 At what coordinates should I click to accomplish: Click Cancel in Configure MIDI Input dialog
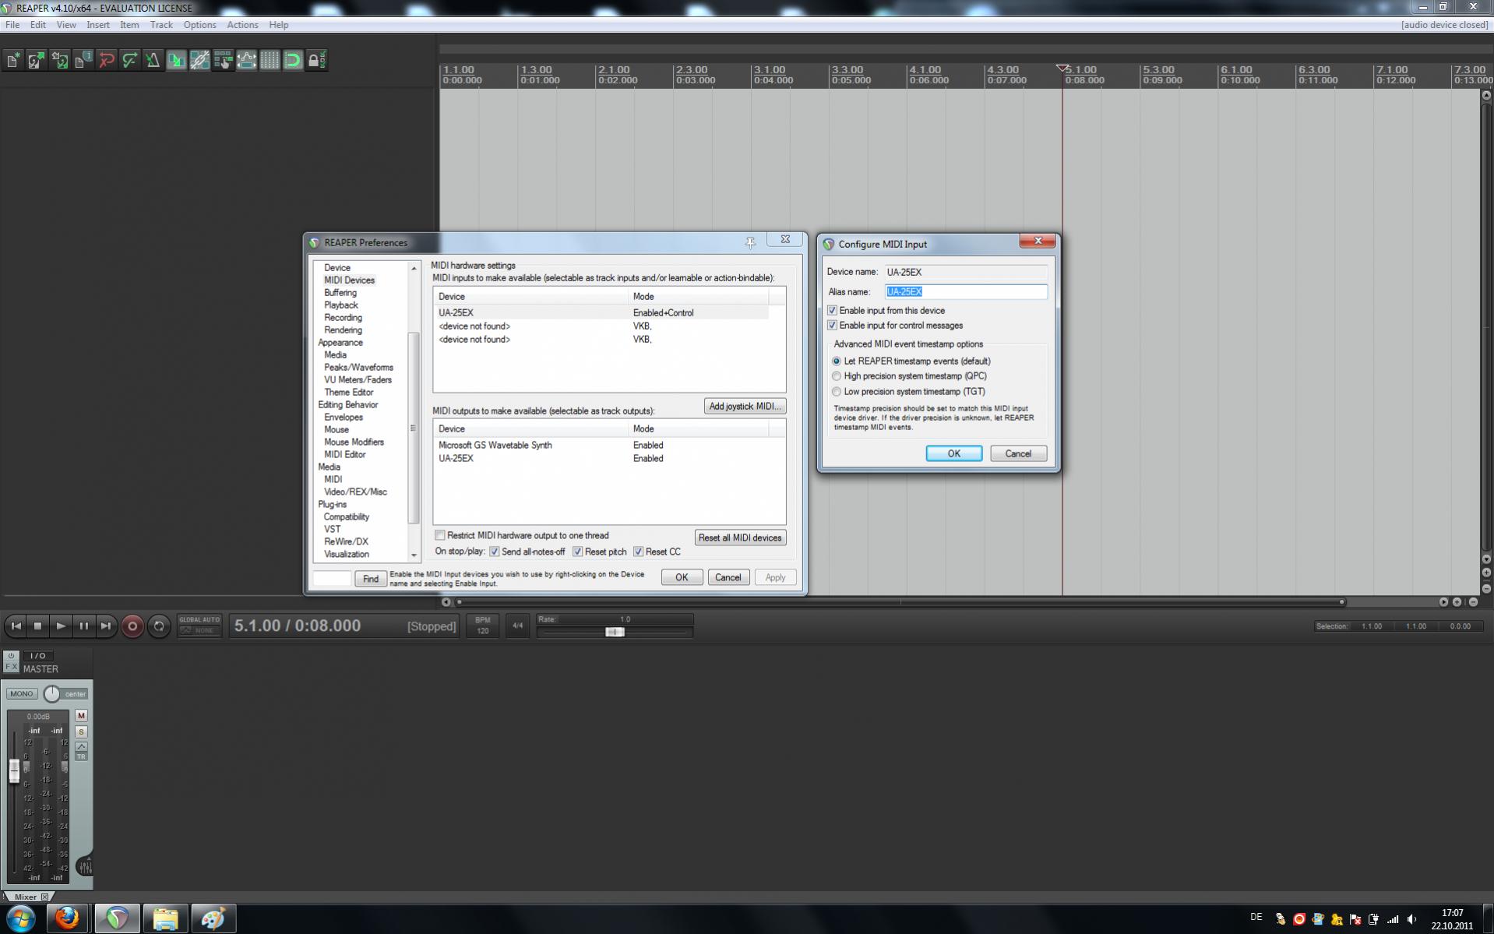[1018, 453]
